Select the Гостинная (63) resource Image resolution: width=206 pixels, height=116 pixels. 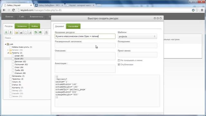click(x=21, y=64)
